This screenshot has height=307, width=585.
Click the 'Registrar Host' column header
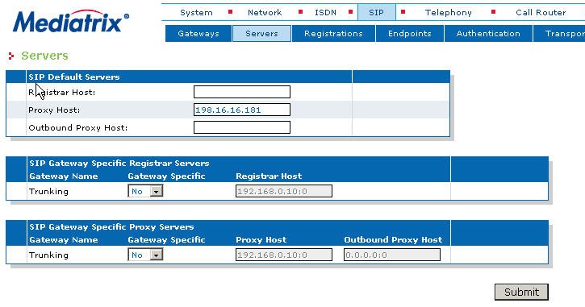[269, 176]
